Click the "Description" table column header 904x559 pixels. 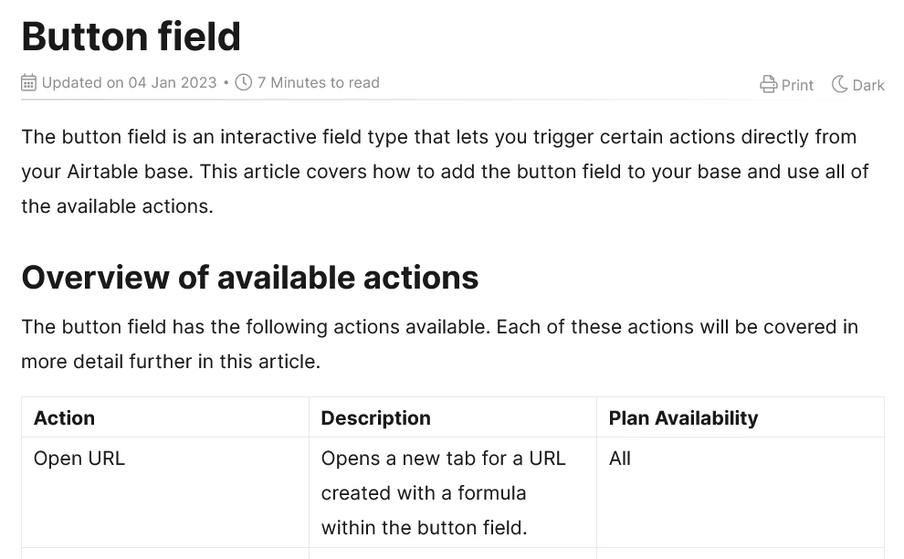coord(375,417)
